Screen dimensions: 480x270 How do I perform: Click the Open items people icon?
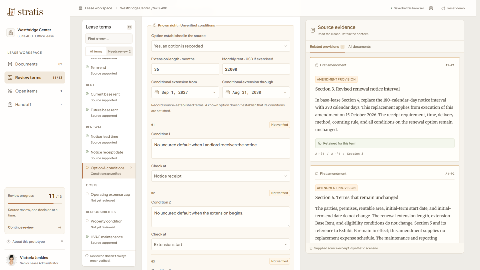pos(10,91)
